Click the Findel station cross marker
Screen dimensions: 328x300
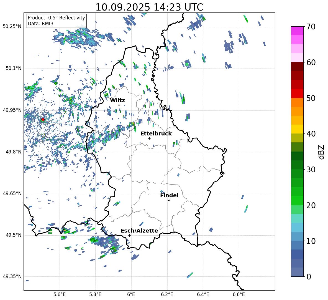point(169,200)
